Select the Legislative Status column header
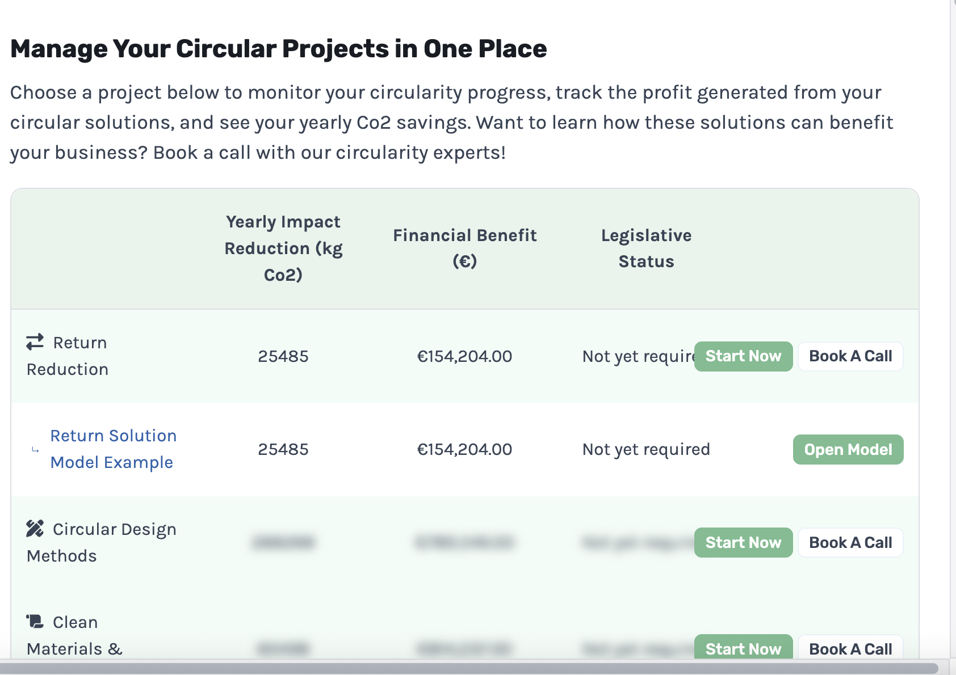956x675 pixels. click(x=646, y=248)
